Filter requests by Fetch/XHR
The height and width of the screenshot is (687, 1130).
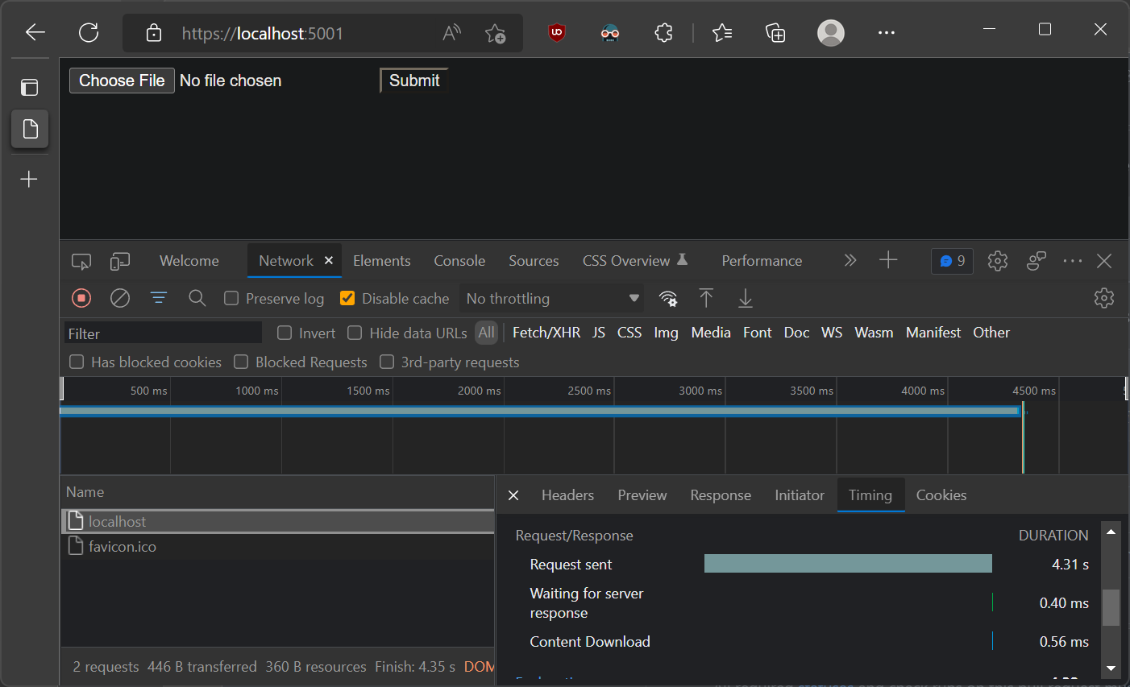pos(546,333)
